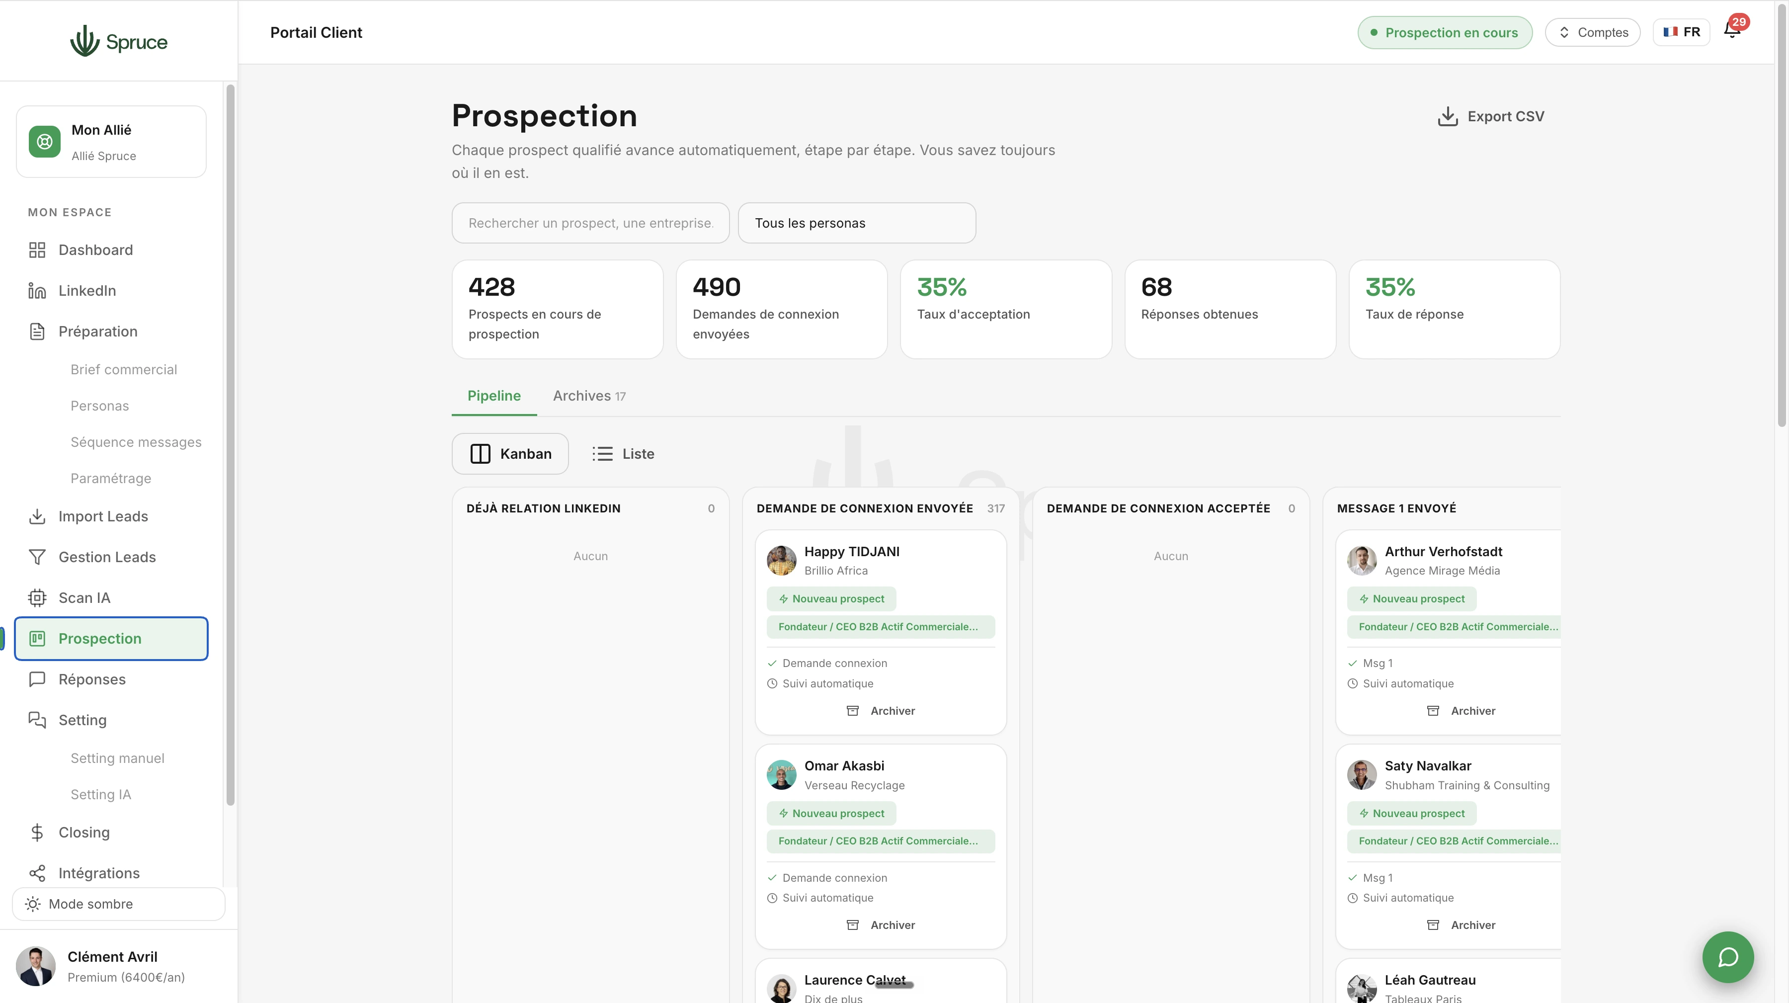Click Omar Akasbi's avatar
Image resolution: width=1789 pixels, height=1003 pixels.
781,774
